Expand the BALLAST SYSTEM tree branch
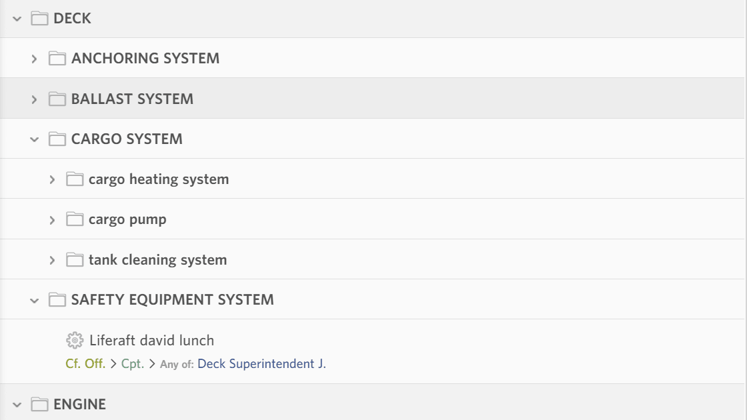The height and width of the screenshot is (420, 747). [x=34, y=98]
